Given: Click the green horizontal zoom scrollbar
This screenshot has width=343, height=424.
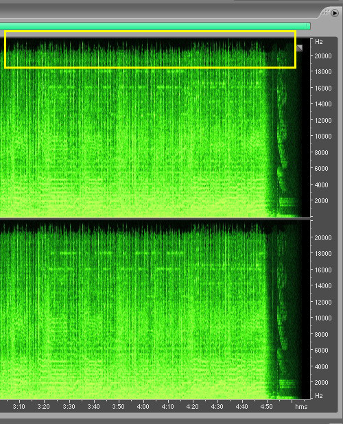Looking at the screenshot, I should click(154, 26).
